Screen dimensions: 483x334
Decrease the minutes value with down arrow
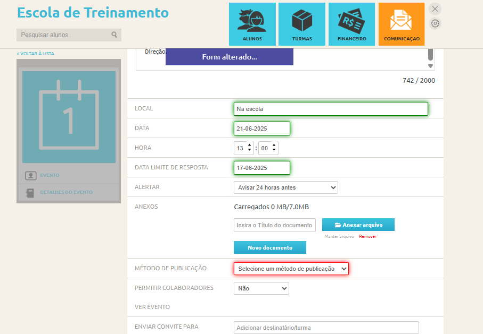point(274,150)
